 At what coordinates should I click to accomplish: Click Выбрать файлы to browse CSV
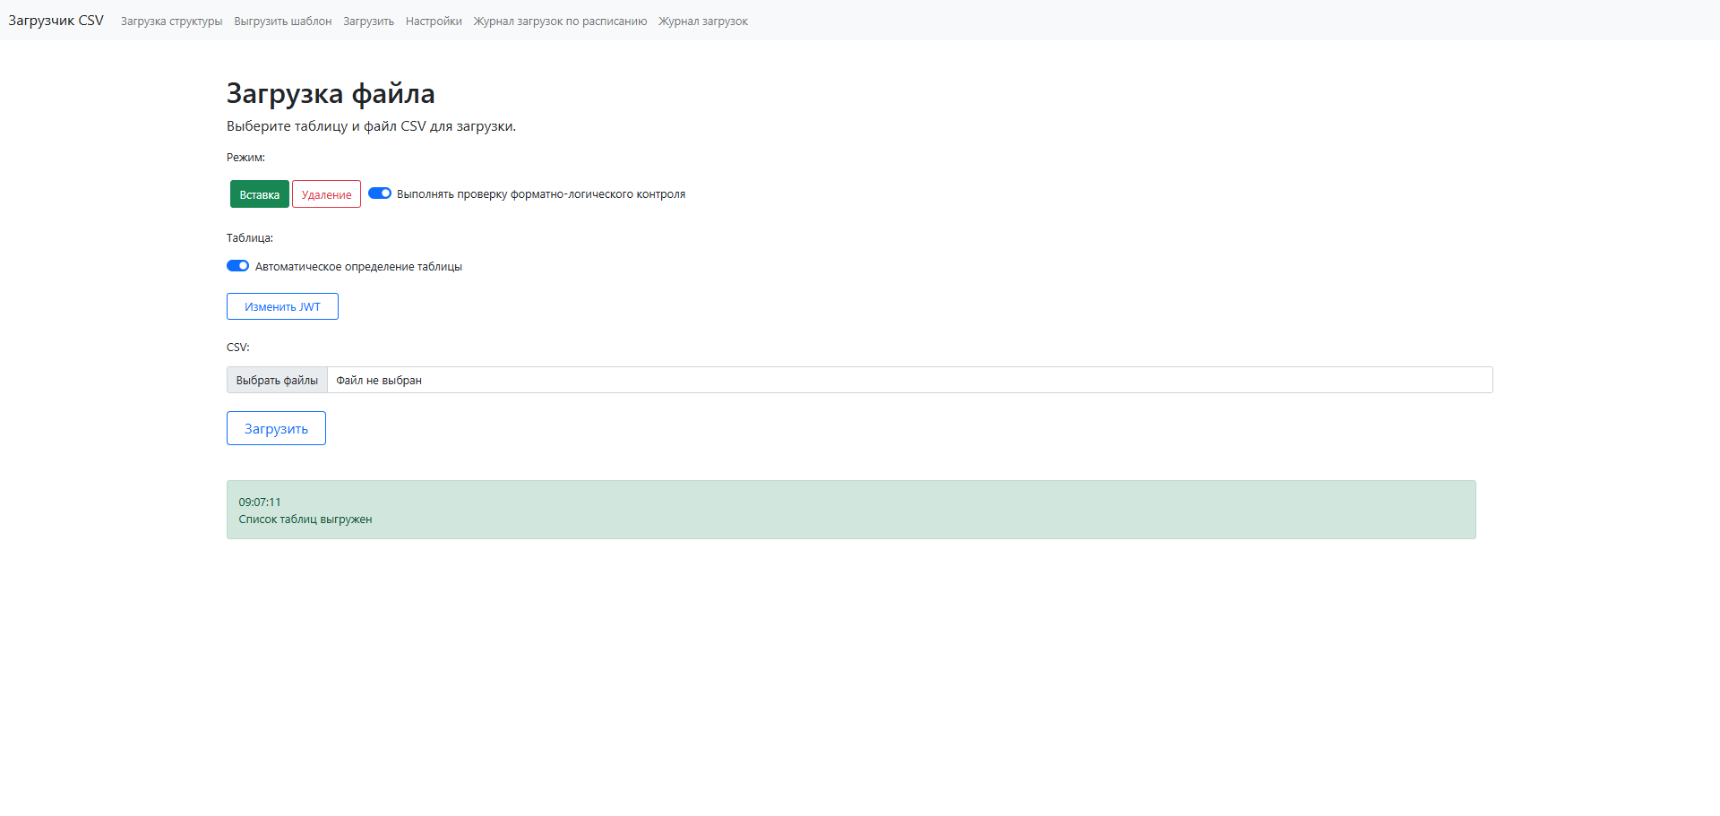coord(277,381)
